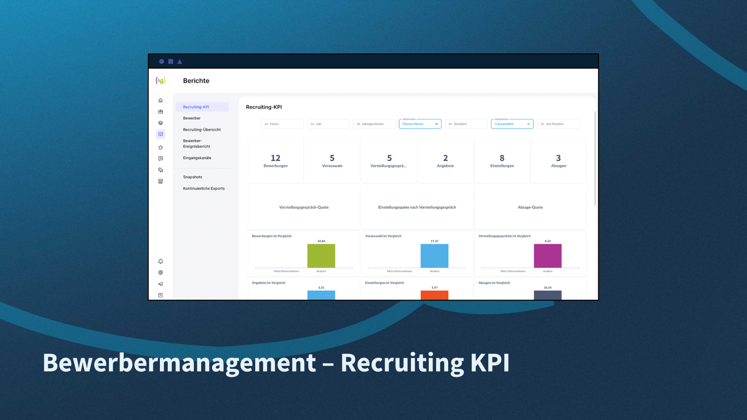Click the home icon in sidebar
Image resolution: width=747 pixels, height=420 pixels.
coord(160,100)
